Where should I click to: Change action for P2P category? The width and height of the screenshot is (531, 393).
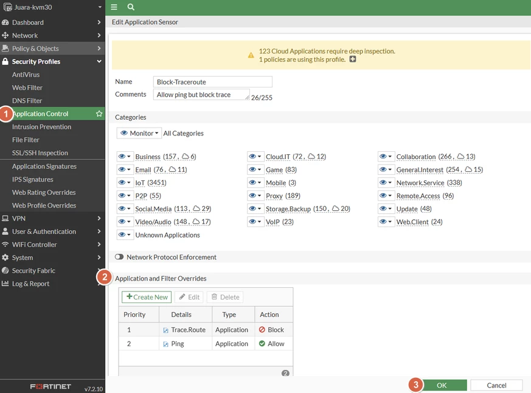point(125,196)
